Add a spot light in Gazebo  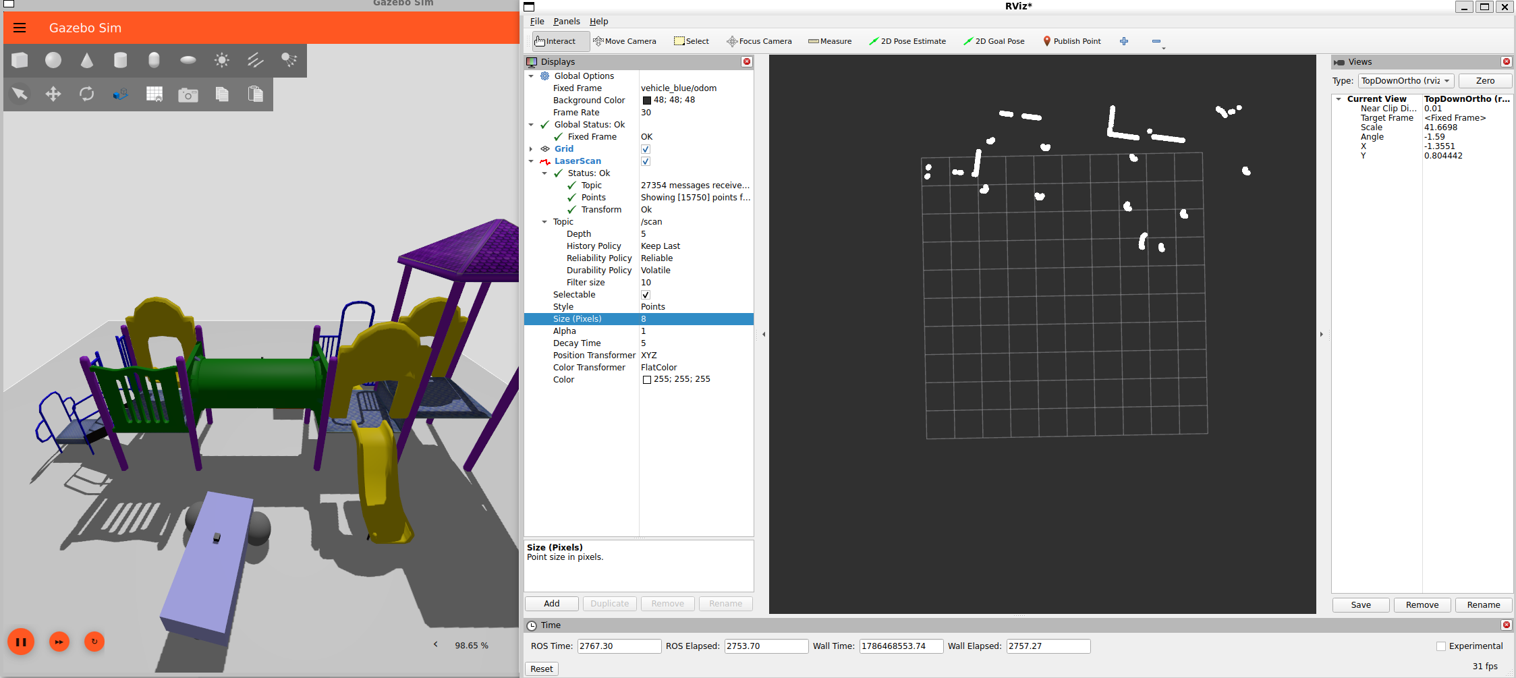289,60
